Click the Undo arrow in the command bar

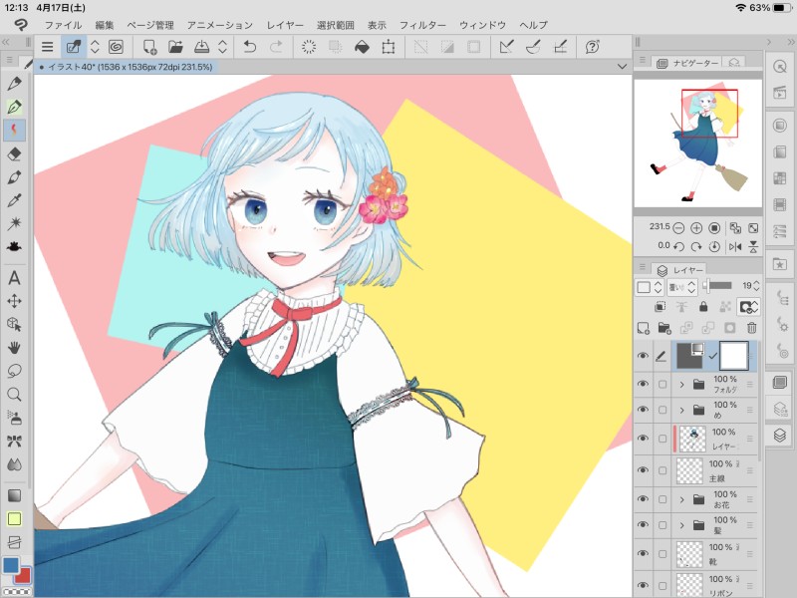click(250, 46)
